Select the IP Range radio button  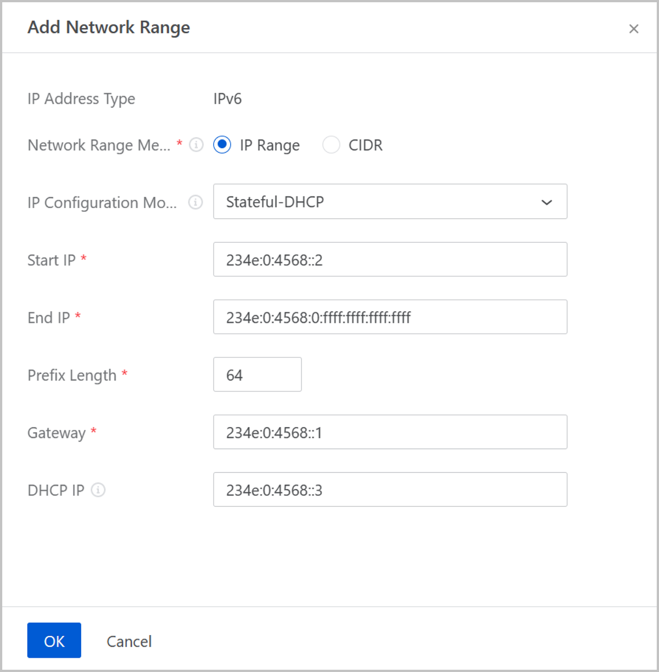click(222, 145)
